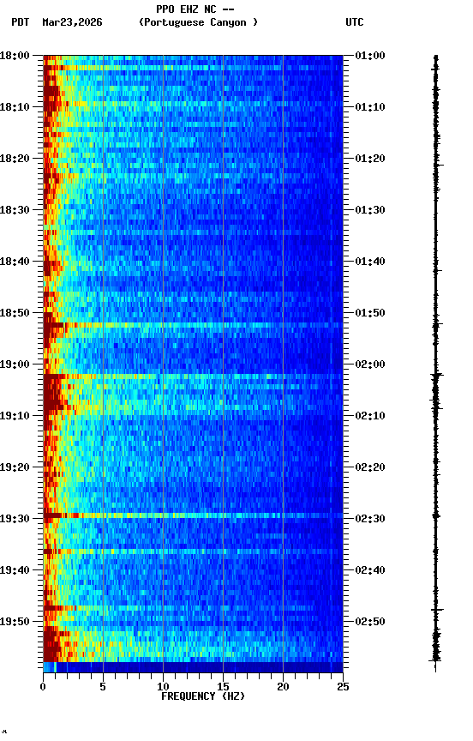Click the 20 Hz frequency axis label
This screenshot has width=473, height=741.
click(283, 687)
